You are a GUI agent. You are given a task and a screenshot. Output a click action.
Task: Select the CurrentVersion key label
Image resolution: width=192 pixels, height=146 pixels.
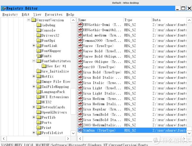(x=50, y=20)
